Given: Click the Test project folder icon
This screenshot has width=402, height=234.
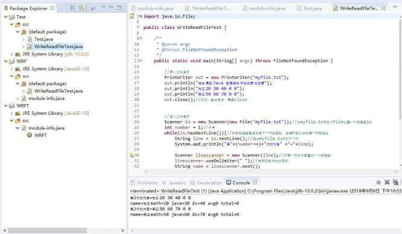Looking at the screenshot, I should click(x=12, y=17).
